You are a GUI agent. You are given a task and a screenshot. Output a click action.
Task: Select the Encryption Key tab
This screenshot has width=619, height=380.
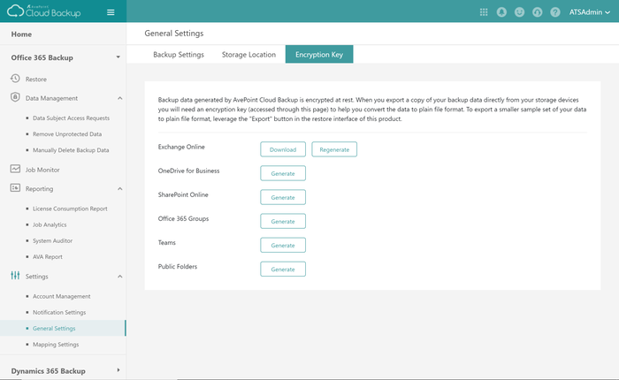[x=319, y=55]
